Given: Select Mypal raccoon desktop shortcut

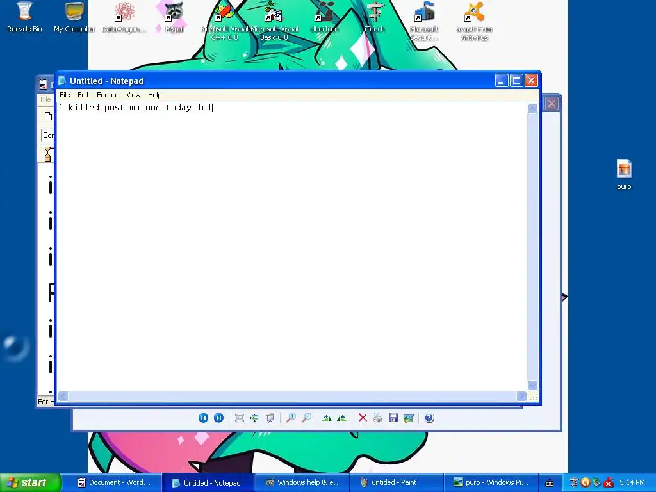Looking at the screenshot, I should (174, 17).
